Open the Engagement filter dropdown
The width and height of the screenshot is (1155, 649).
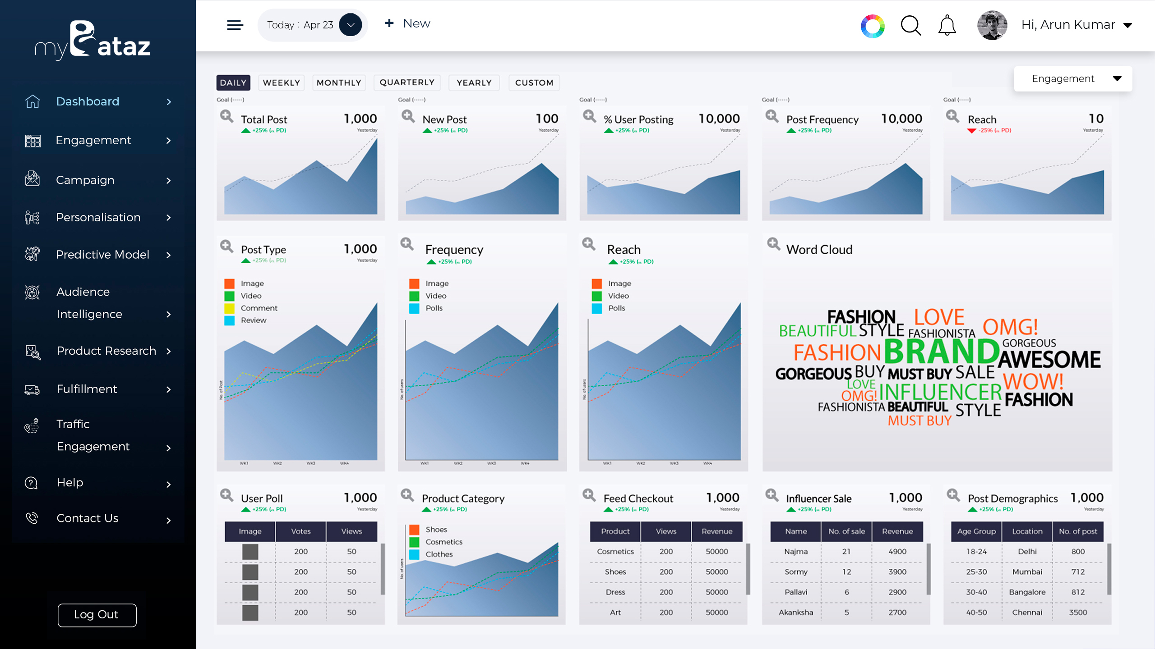coord(1073,79)
